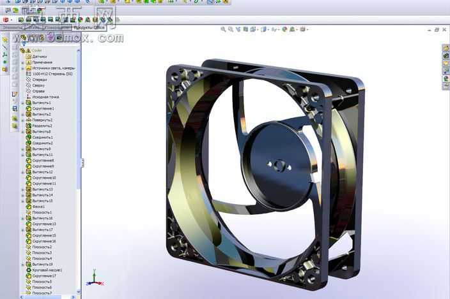The image size is (450, 299).
Task: Open the Appearances color ball in the right task pane
Action: [x=446, y=78]
